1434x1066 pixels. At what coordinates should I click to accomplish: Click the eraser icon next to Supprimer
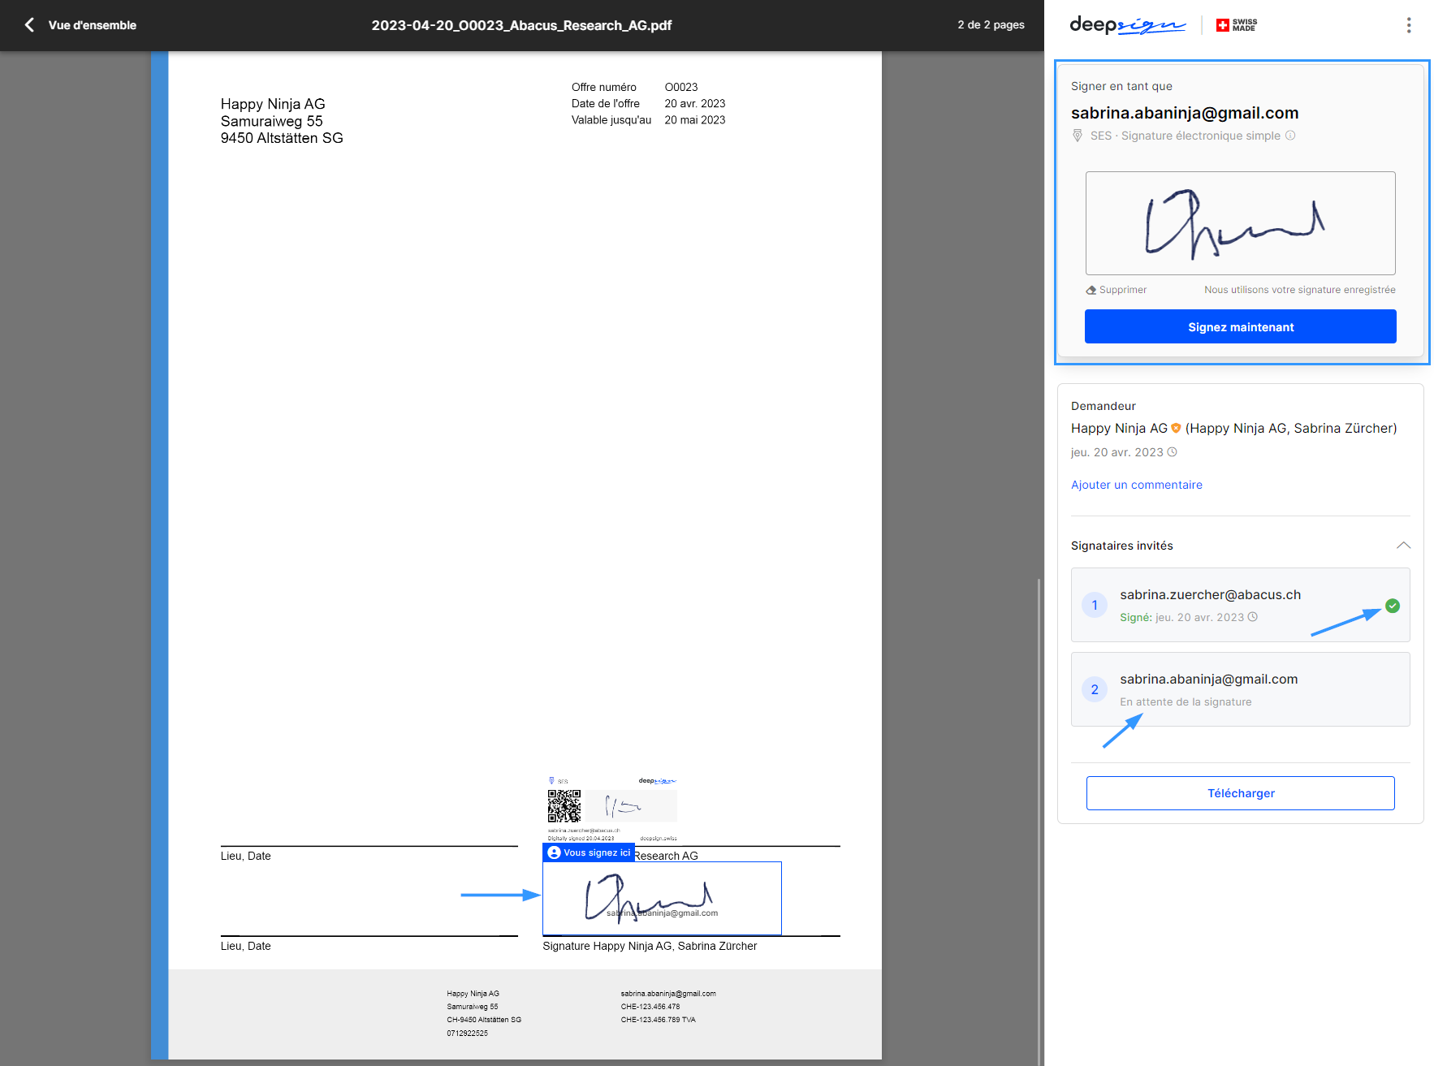1091,290
